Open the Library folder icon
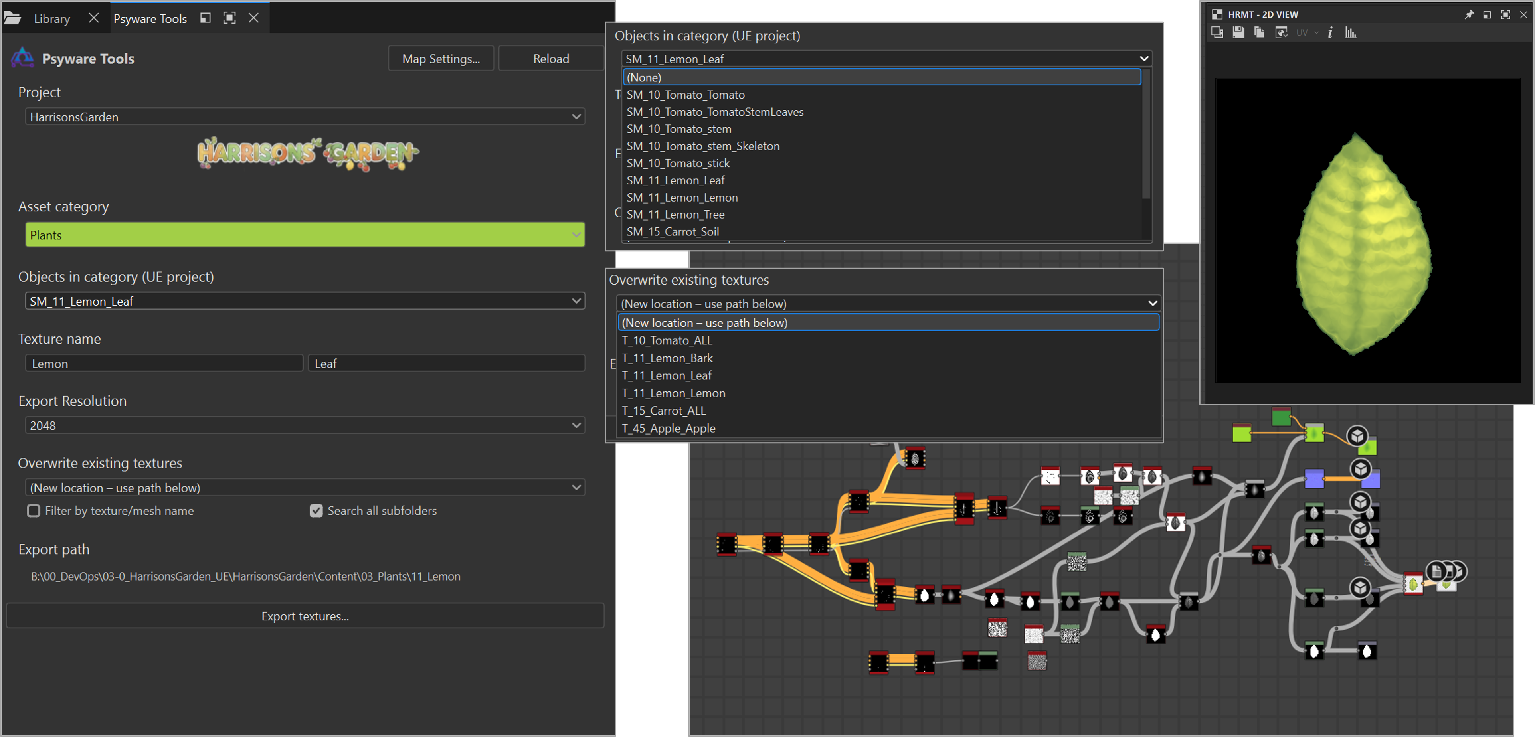1535x737 pixels. pyautogui.click(x=12, y=18)
